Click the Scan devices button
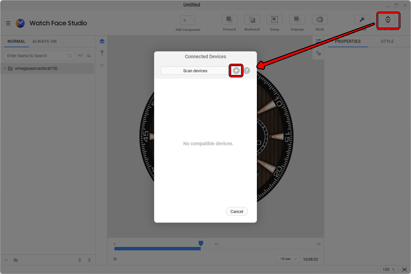The image size is (411, 274). (x=195, y=71)
